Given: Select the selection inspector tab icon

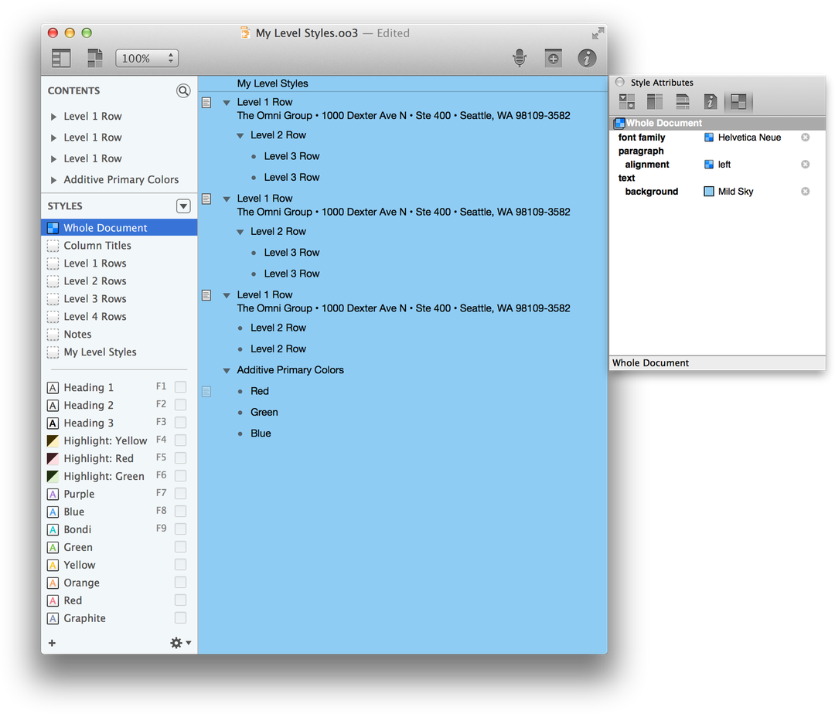Looking at the screenshot, I should 627,101.
